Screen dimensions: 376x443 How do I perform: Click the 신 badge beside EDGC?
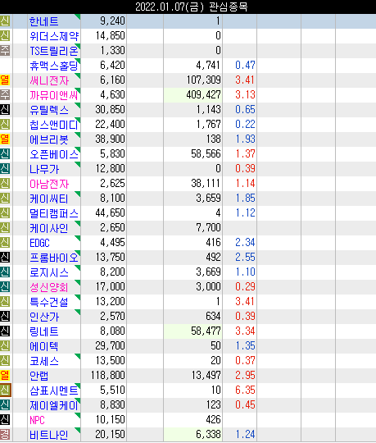[x=5, y=242]
